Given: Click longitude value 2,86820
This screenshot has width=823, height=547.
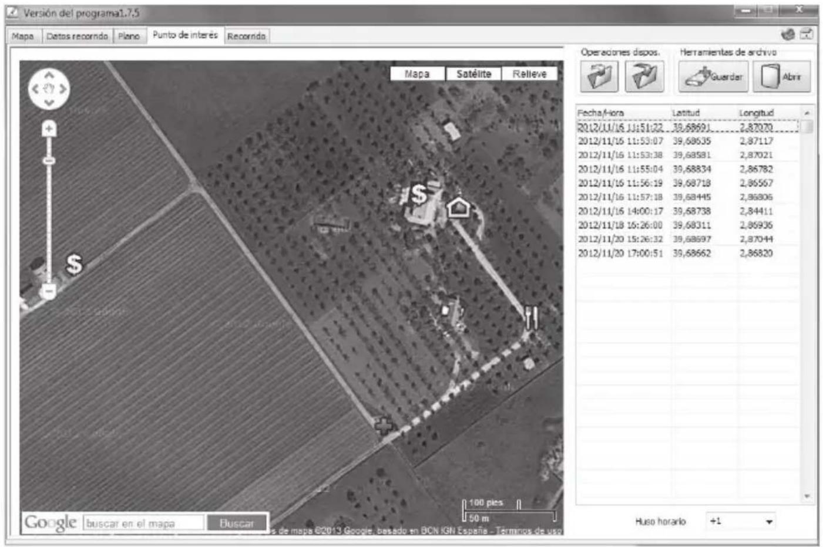Looking at the screenshot, I should [756, 254].
